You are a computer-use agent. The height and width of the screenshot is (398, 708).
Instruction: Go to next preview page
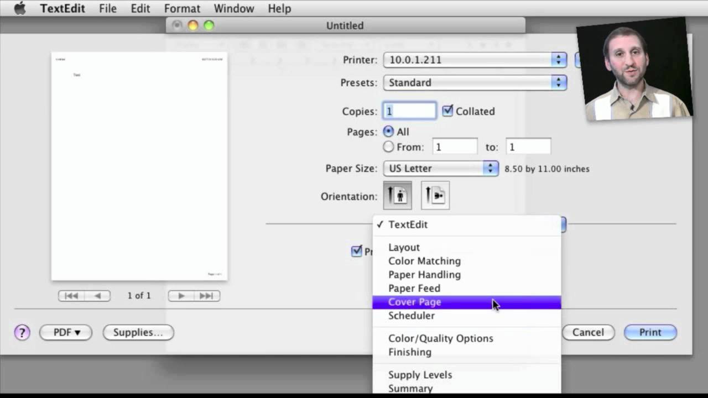point(181,296)
